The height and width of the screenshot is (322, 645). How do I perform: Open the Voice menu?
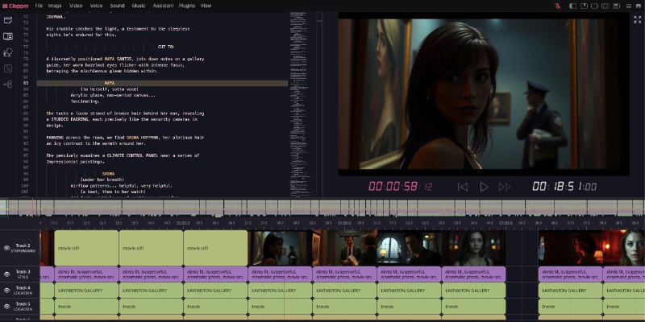click(x=97, y=6)
